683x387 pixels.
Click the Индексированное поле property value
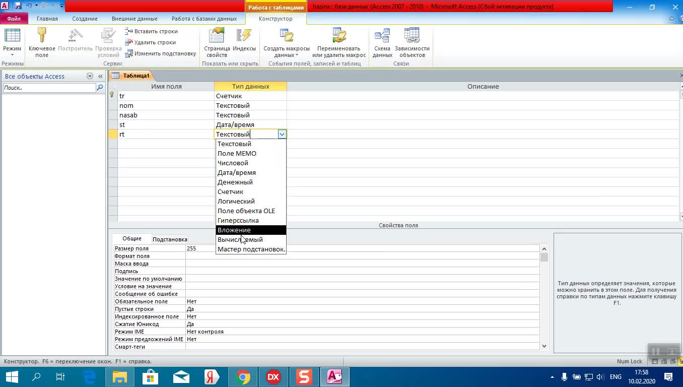362,316
